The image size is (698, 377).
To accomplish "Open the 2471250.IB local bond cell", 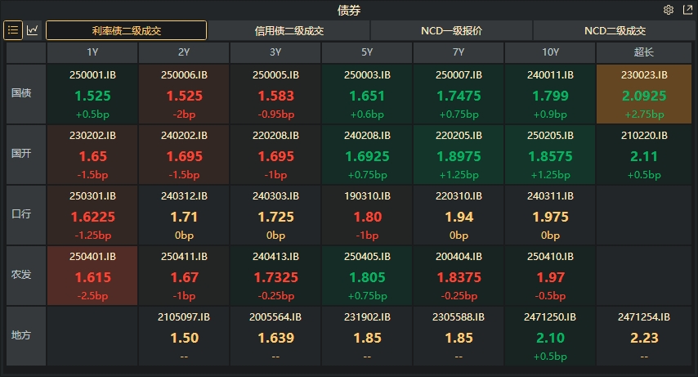I will click(x=550, y=335).
